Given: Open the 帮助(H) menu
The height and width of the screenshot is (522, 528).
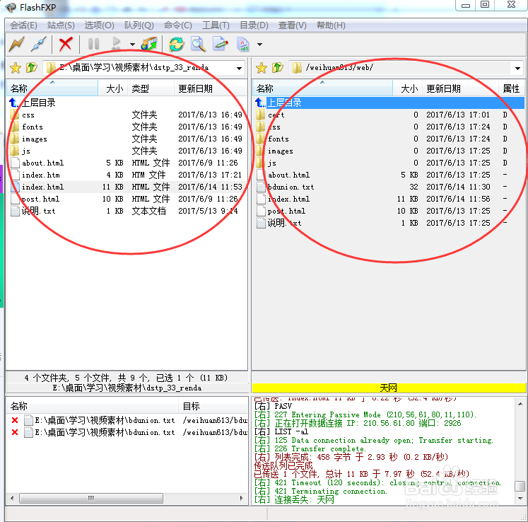Looking at the screenshot, I should [331, 25].
